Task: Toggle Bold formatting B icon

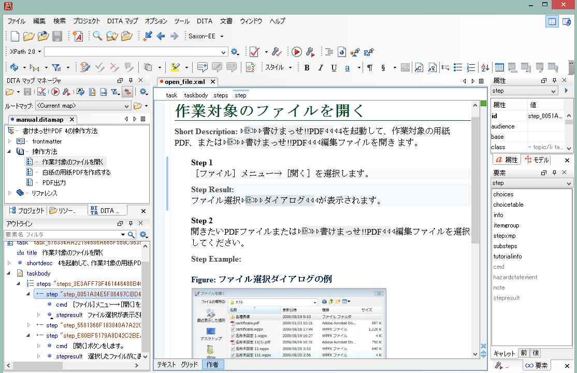Action: [307, 68]
